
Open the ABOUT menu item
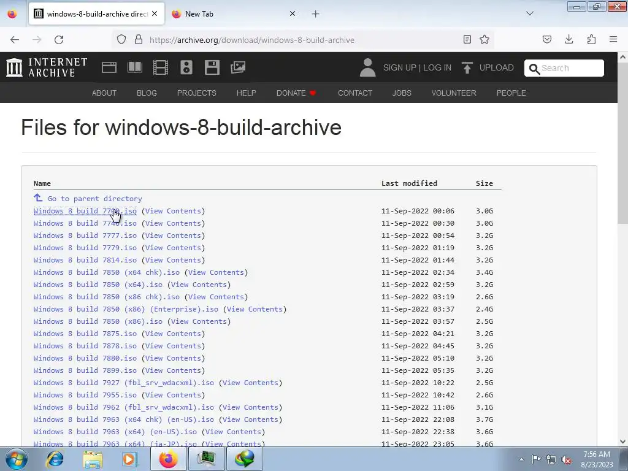click(104, 93)
